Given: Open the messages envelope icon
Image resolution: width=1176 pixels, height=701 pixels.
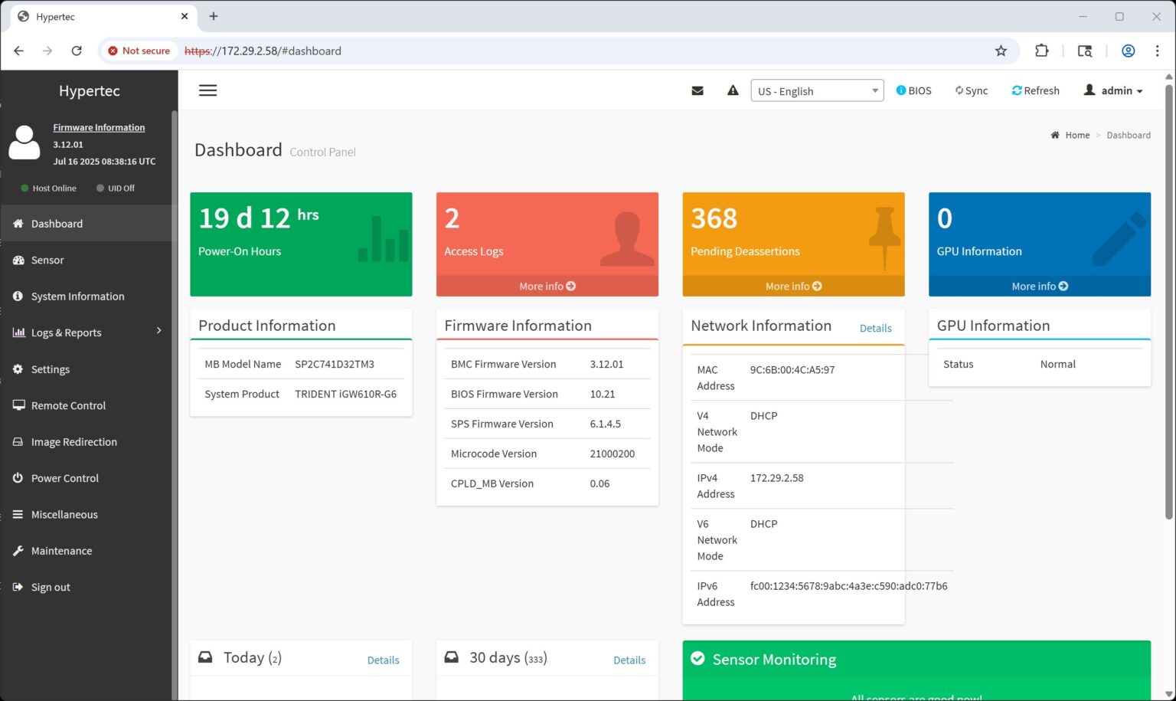Looking at the screenshot, I should (697, 90).
